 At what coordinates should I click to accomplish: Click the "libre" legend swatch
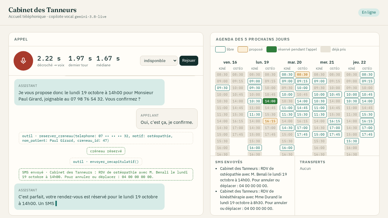pos(220,49)
